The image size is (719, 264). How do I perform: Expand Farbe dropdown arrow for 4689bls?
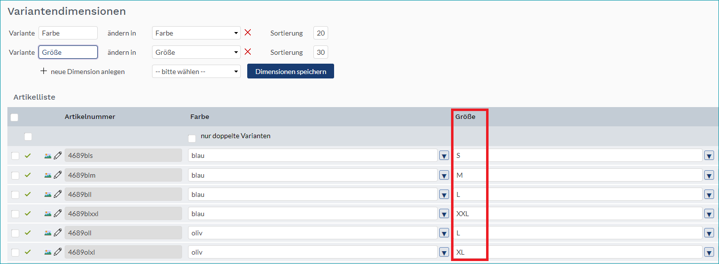[444, 156]
